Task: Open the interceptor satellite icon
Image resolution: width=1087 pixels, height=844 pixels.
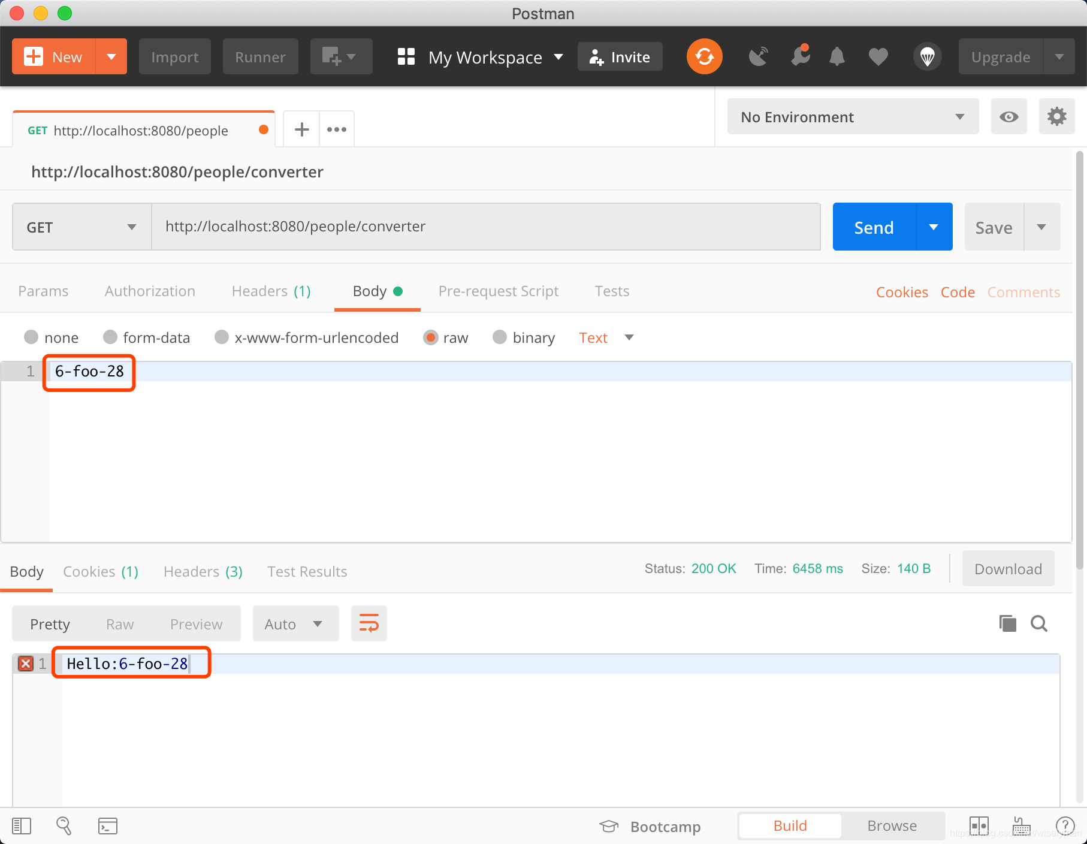Action: pyautogui.click(x=758, y=57)
